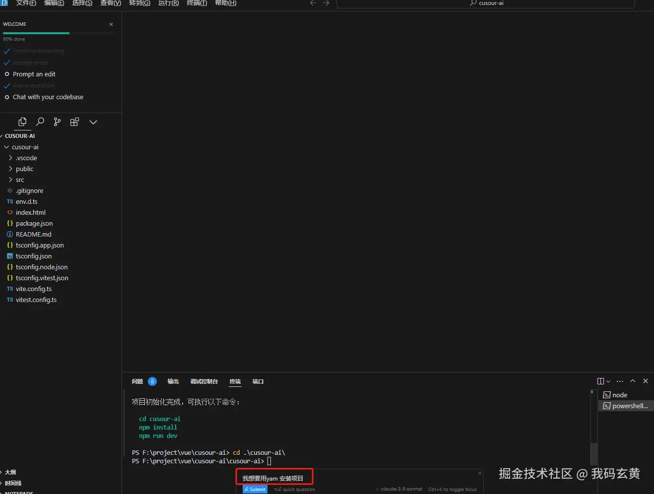Screen dimensions: 654x494
Task: Collapse the cusour-ai root folder
Action: click(x=25, y=147)
